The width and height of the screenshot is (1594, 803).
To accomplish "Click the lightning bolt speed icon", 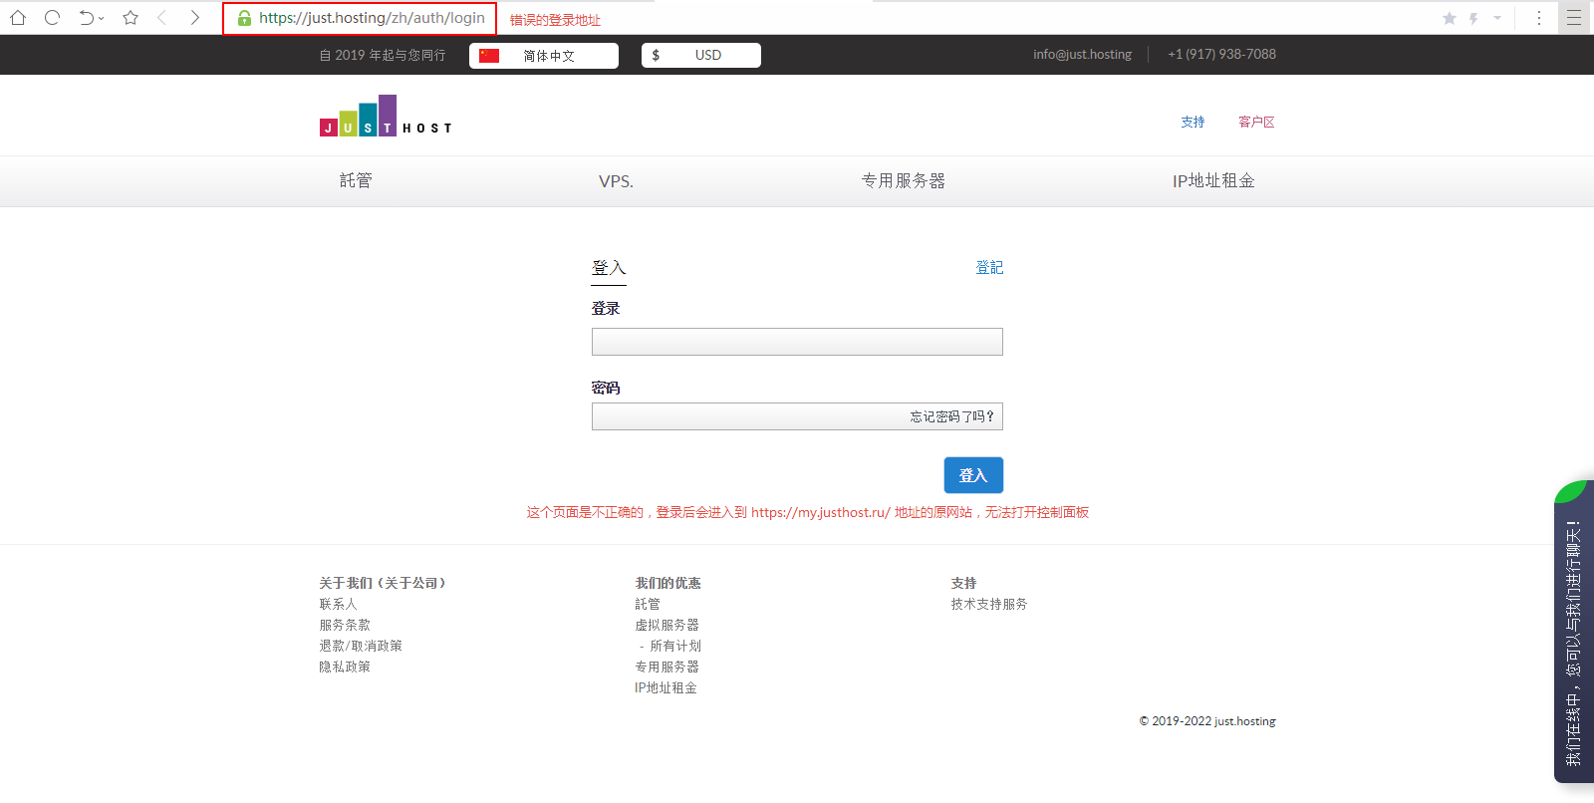I will tap(1473, 18).
